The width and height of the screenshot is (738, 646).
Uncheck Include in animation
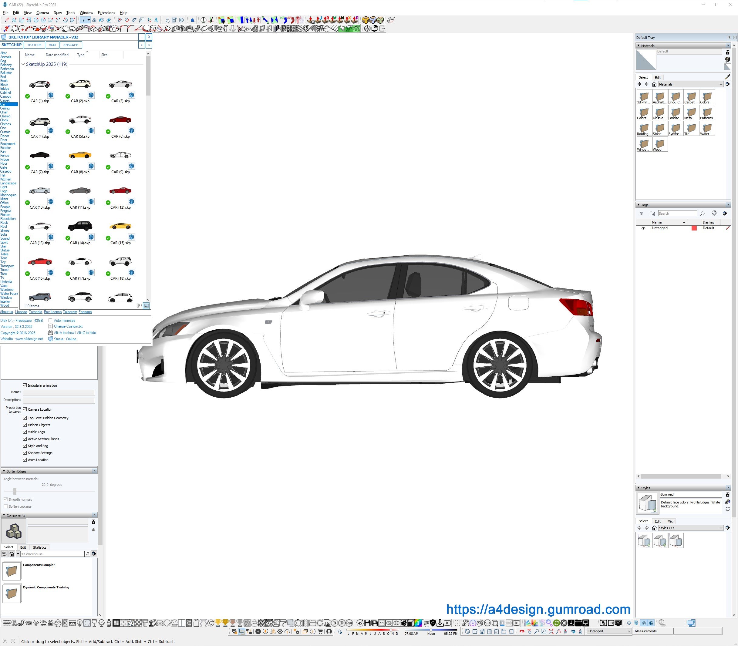click(25, 385)
